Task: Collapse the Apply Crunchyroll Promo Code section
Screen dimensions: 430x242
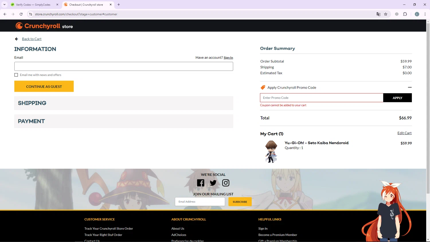Action: [x=410, y=87]
